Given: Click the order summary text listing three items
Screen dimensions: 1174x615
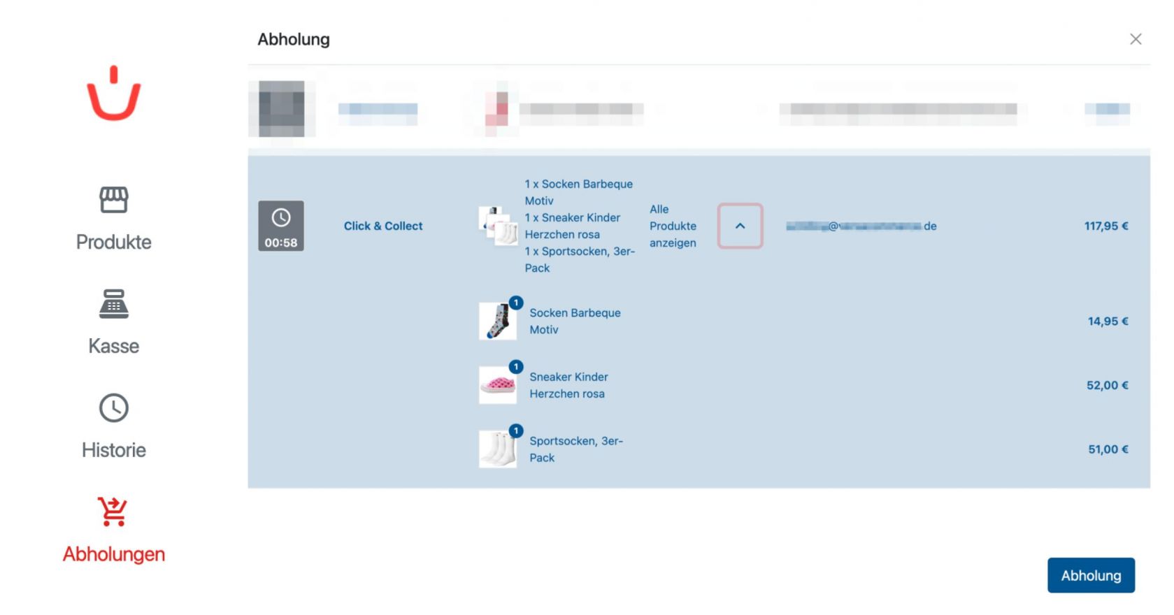Looking at the screenshot, I should (x=580, y=226).
